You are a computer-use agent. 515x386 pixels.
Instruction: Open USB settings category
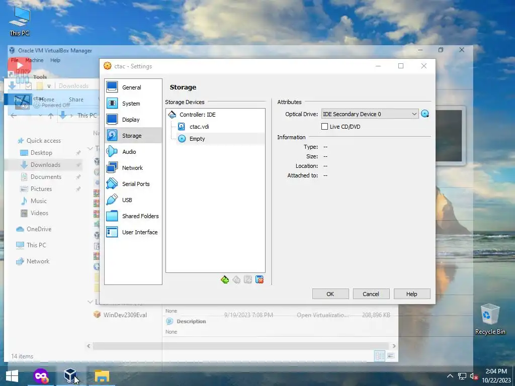point(133,200)
